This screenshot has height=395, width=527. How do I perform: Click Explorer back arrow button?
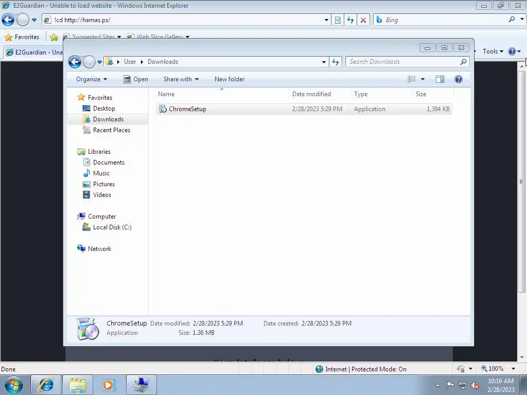pos(75,62)
